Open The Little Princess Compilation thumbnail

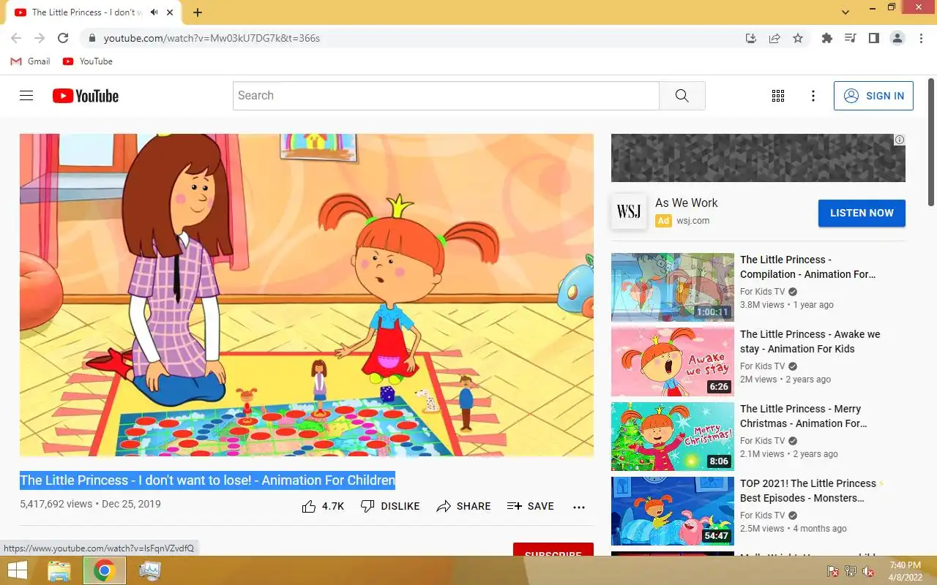coord(673,287)
